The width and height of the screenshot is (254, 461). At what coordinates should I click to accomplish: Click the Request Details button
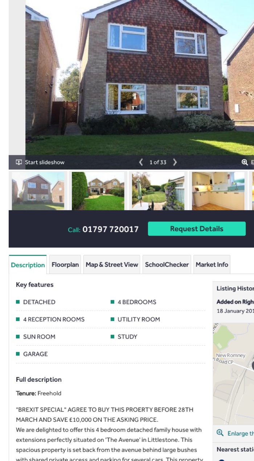[197, 229]
